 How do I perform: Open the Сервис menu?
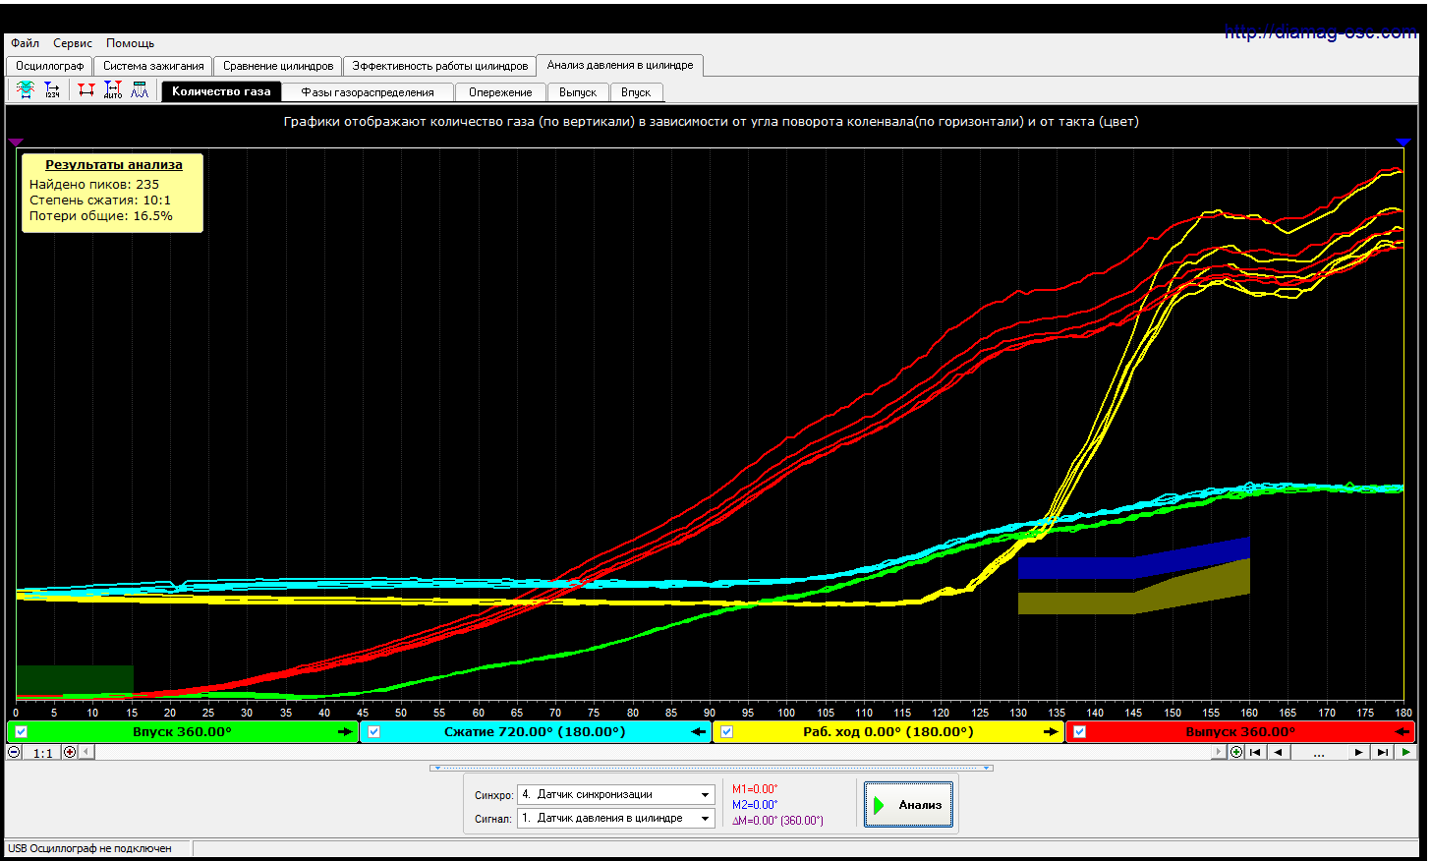[x=73, y=43]
